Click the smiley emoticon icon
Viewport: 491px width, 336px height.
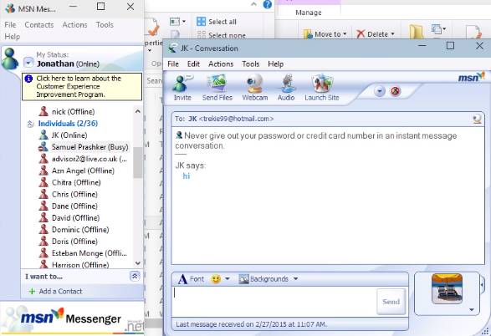[x=216, y=279]
